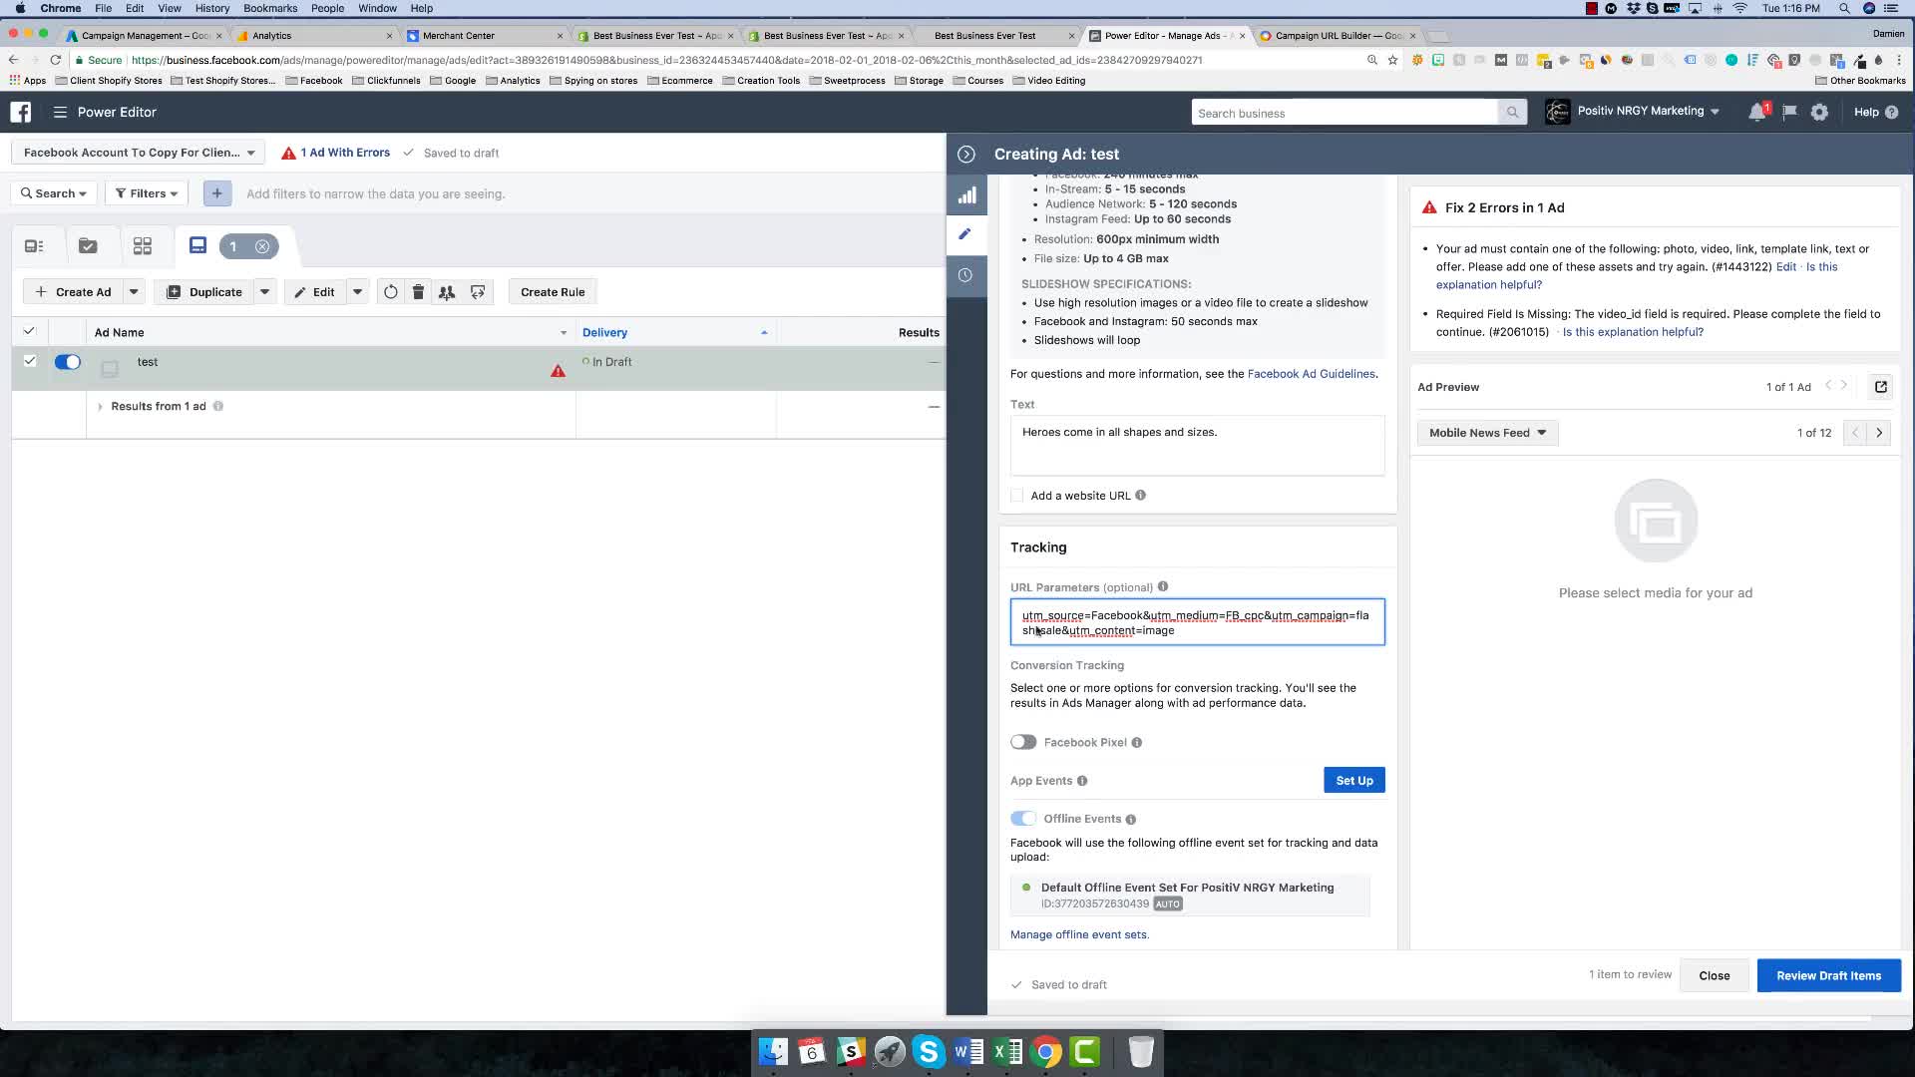Click the export/import toolbar icon
1915x1077 pixels.
pos(478,292)
